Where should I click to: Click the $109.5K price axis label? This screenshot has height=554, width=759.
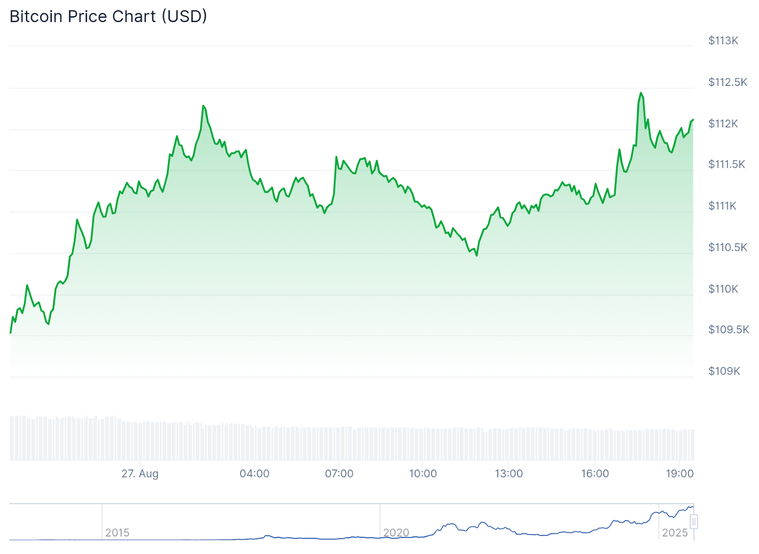coord(728,330)
